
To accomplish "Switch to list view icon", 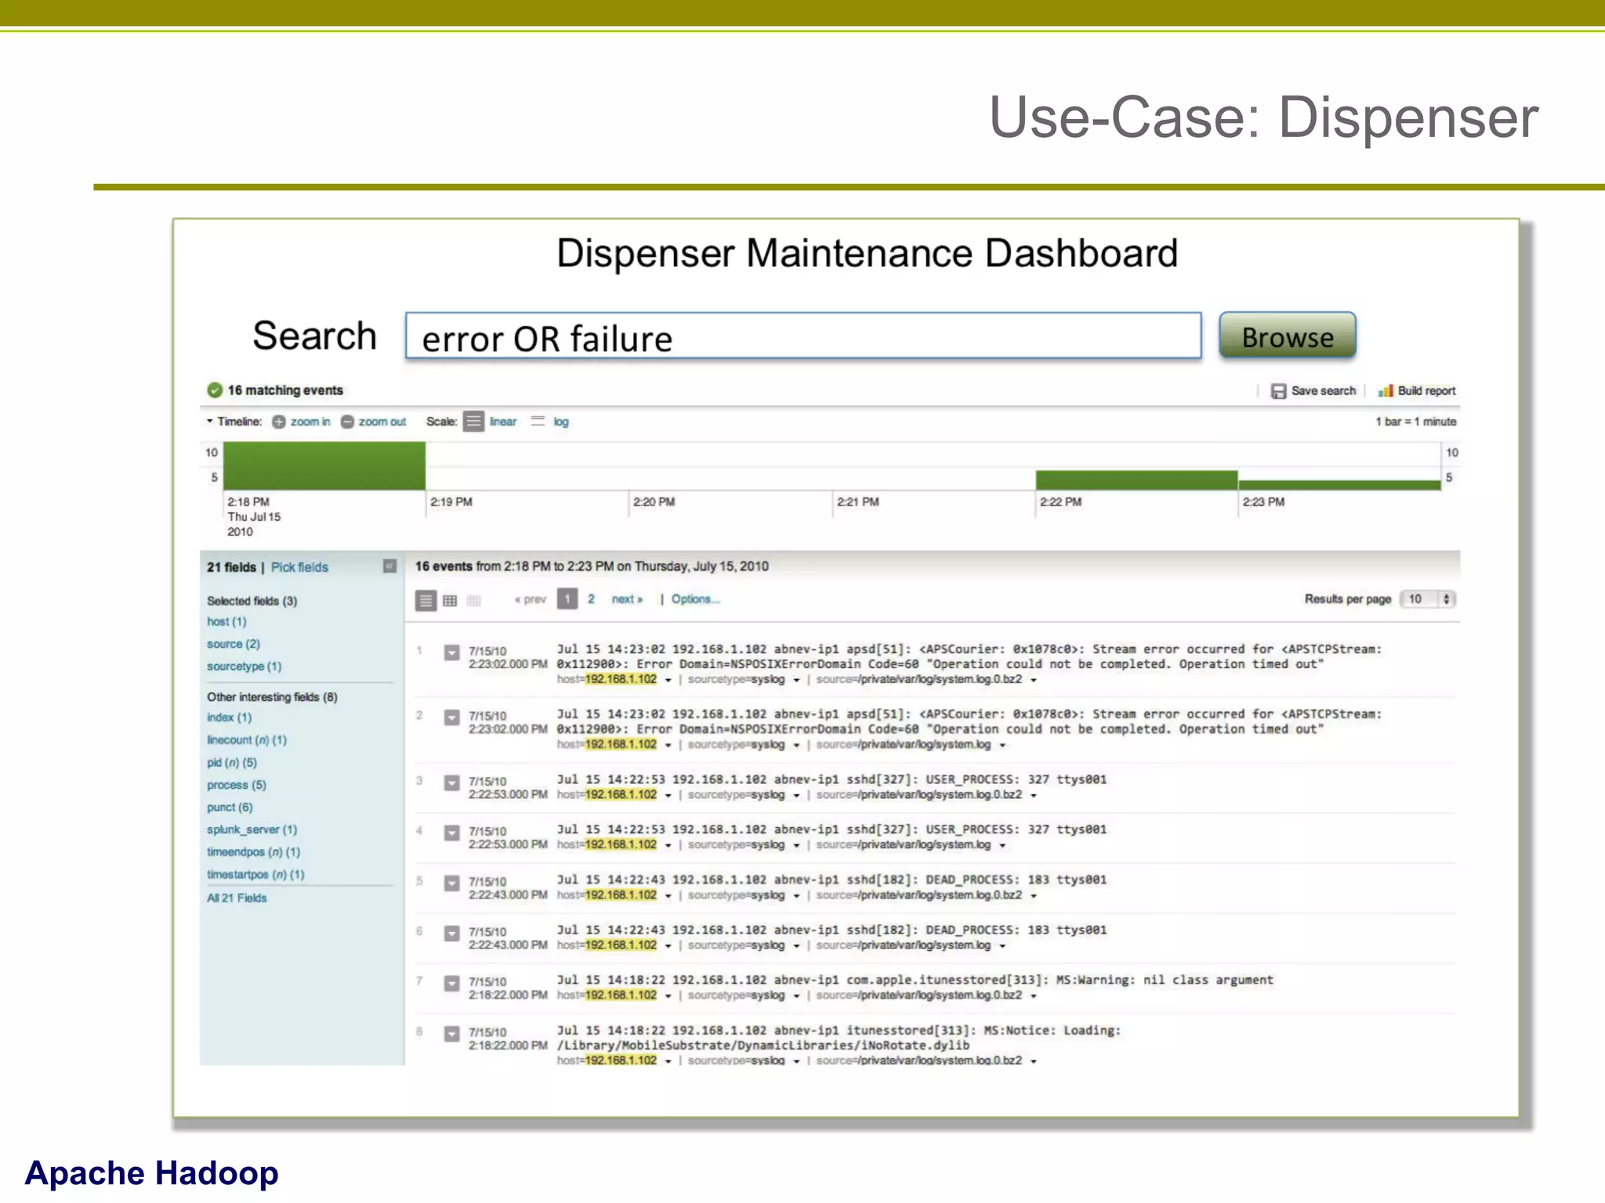I will [426, 601].
